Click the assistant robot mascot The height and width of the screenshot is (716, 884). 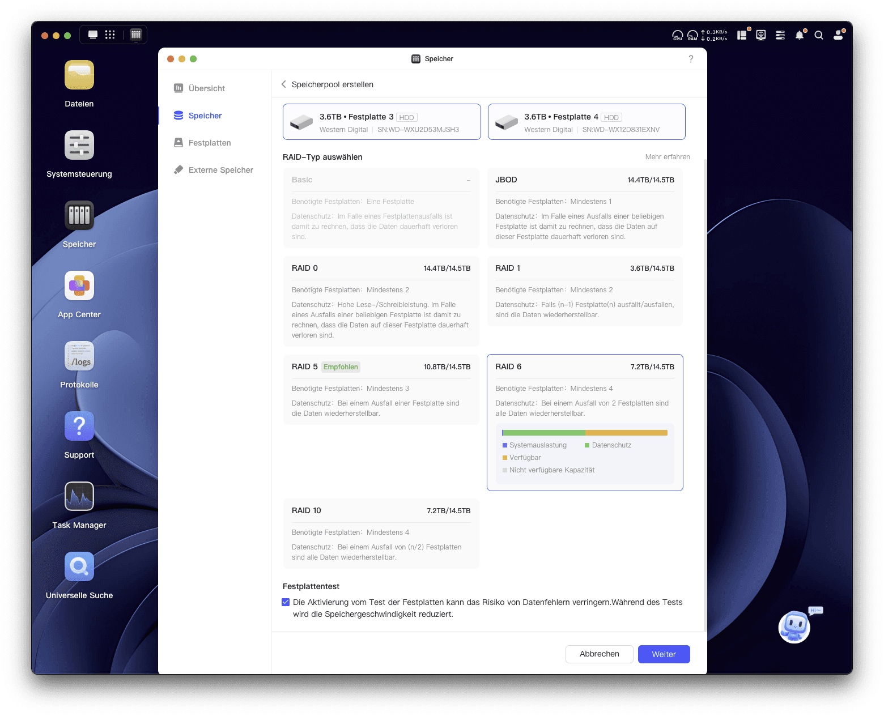click(794, 626)
